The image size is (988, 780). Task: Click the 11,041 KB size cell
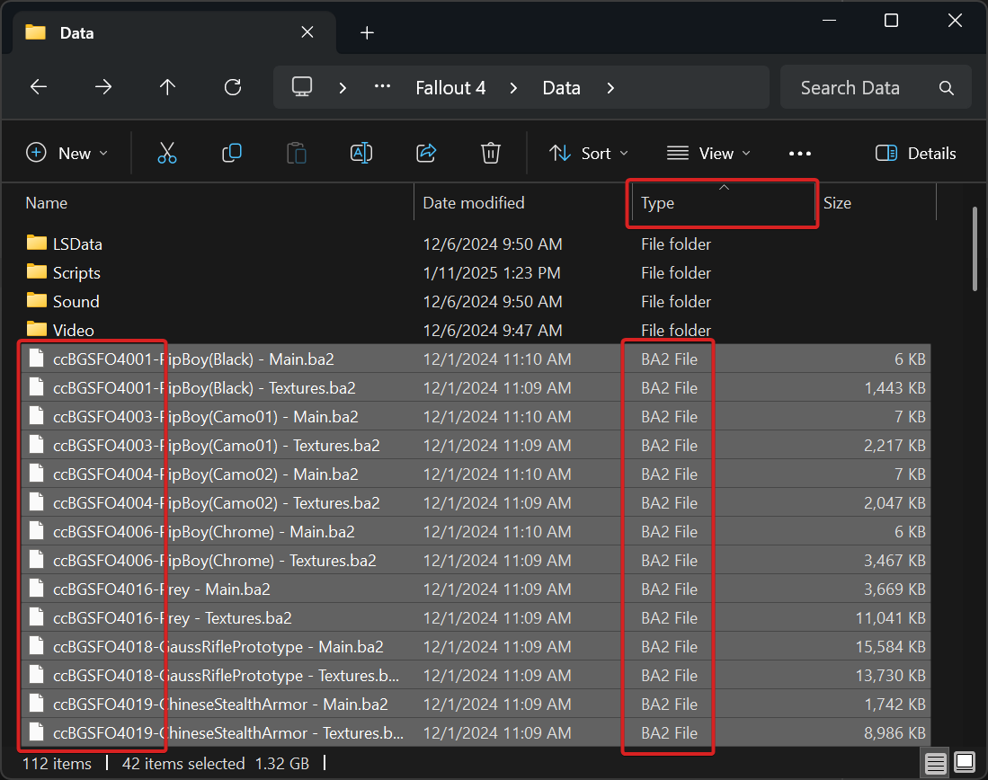click(x=890, y=617)
